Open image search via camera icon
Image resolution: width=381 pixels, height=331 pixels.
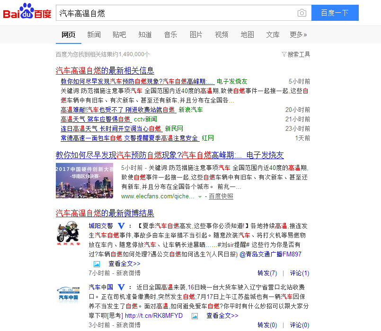[301, 13]
